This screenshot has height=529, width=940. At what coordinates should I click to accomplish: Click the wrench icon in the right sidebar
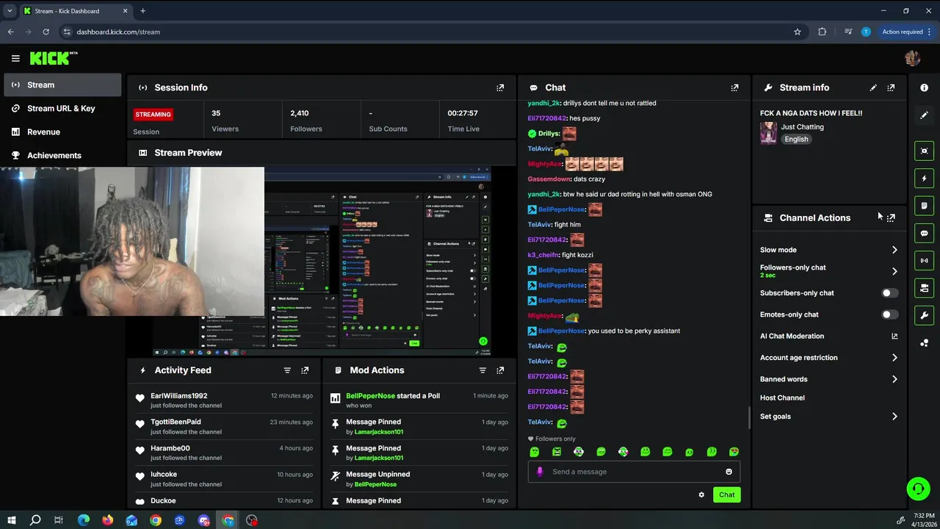924,315
